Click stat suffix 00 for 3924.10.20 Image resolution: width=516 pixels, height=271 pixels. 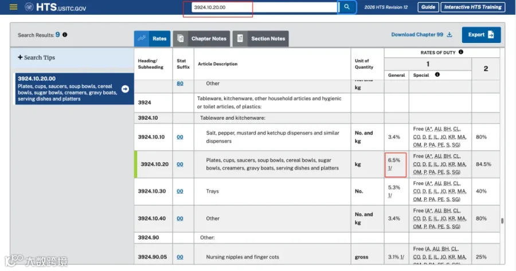[x=180, y=164]
